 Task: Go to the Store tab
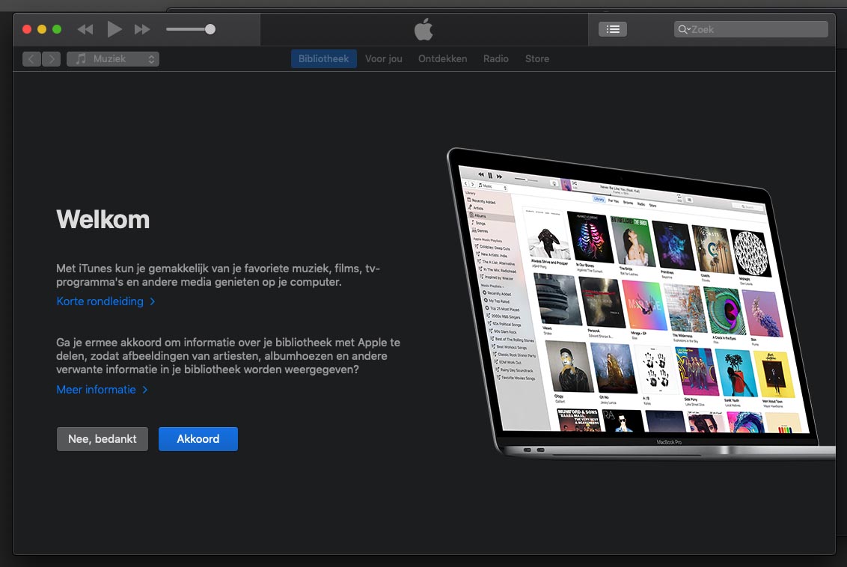tap(537, 59)
